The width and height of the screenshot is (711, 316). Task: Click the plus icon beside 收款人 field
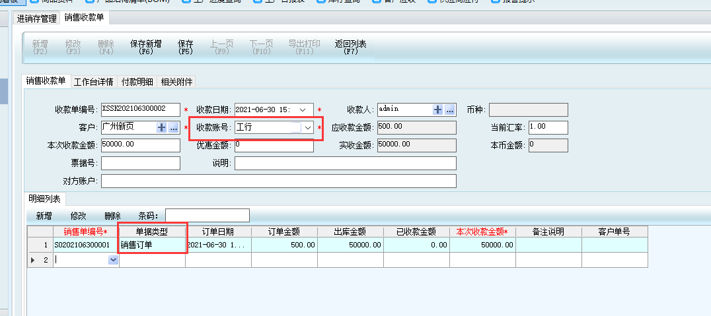click(437, 110)
